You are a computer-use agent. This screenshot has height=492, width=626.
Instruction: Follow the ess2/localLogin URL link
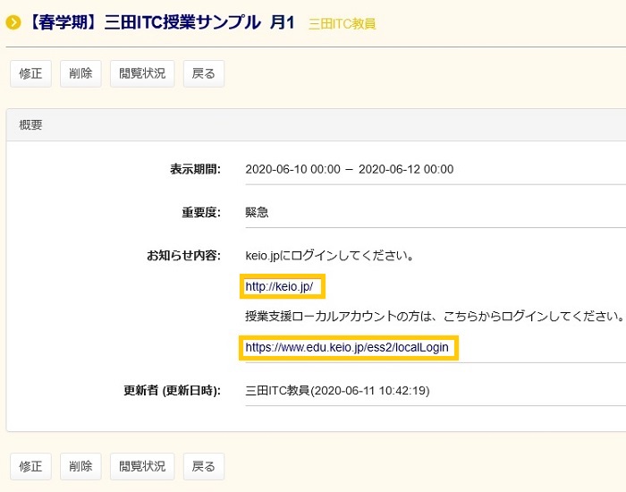pos(349,347)
